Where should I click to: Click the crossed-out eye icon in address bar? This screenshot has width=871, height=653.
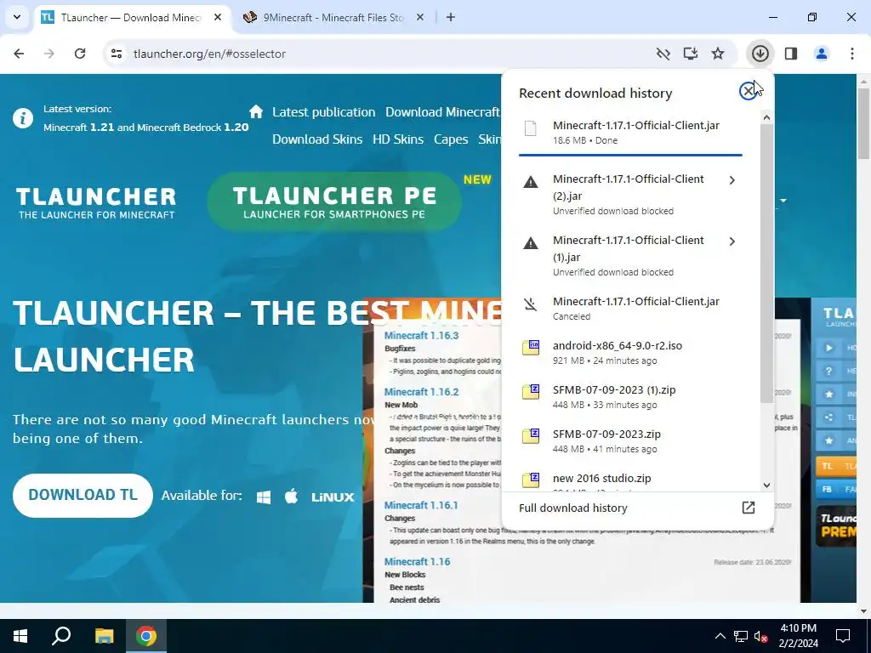(x=663, y=54)
